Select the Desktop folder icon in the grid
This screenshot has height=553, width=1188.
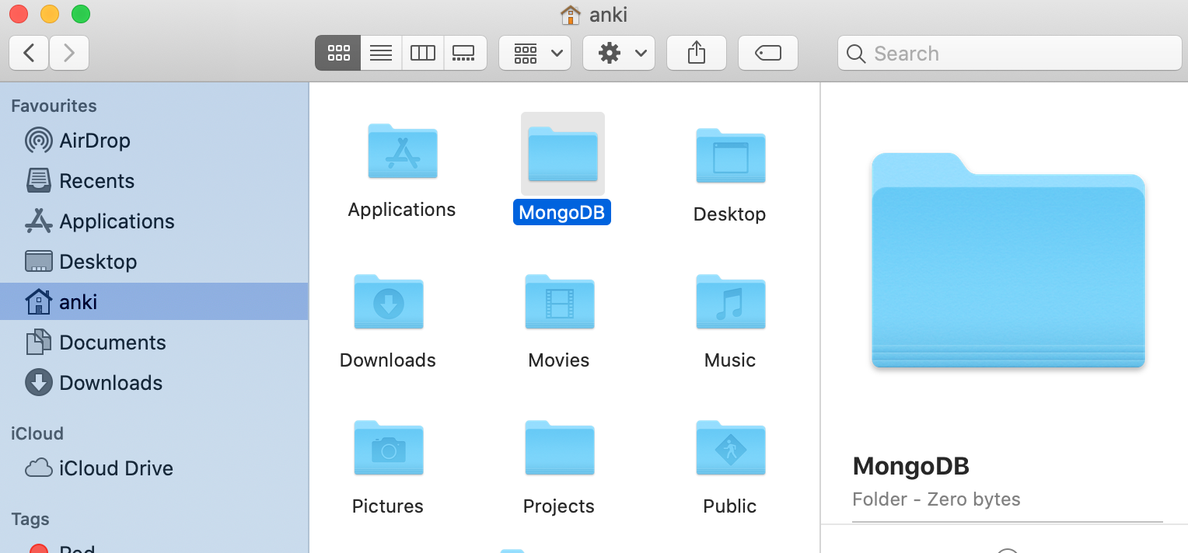(x=730, y=155)
